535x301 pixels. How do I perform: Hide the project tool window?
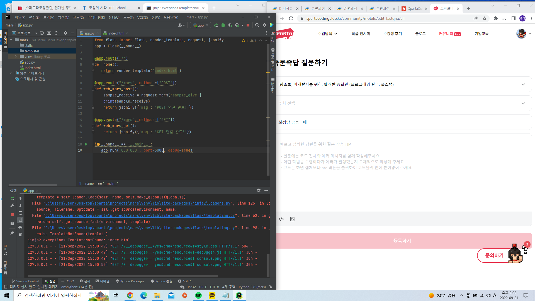(x=72, y=33)
